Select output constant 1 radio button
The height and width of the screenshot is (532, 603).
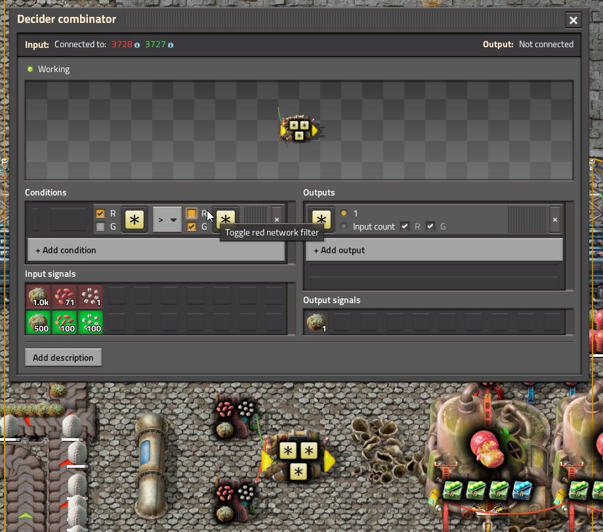(344, 213)
